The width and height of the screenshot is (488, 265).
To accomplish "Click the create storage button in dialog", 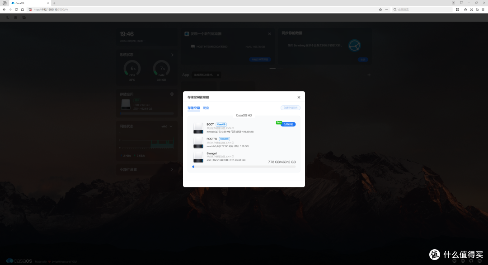I will pyautogui.click(x=291, y=107).
